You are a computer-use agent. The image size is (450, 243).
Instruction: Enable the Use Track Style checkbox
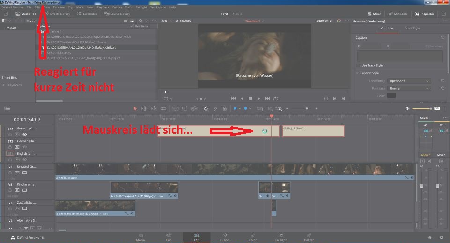[358, 65]
